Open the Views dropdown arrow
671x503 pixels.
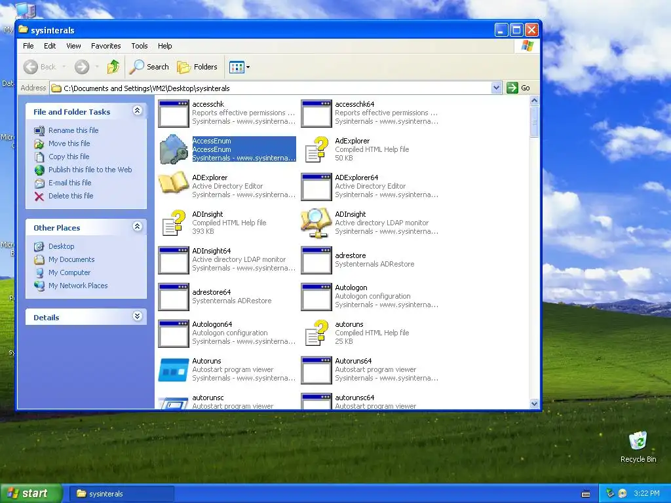tap(248, 67)
